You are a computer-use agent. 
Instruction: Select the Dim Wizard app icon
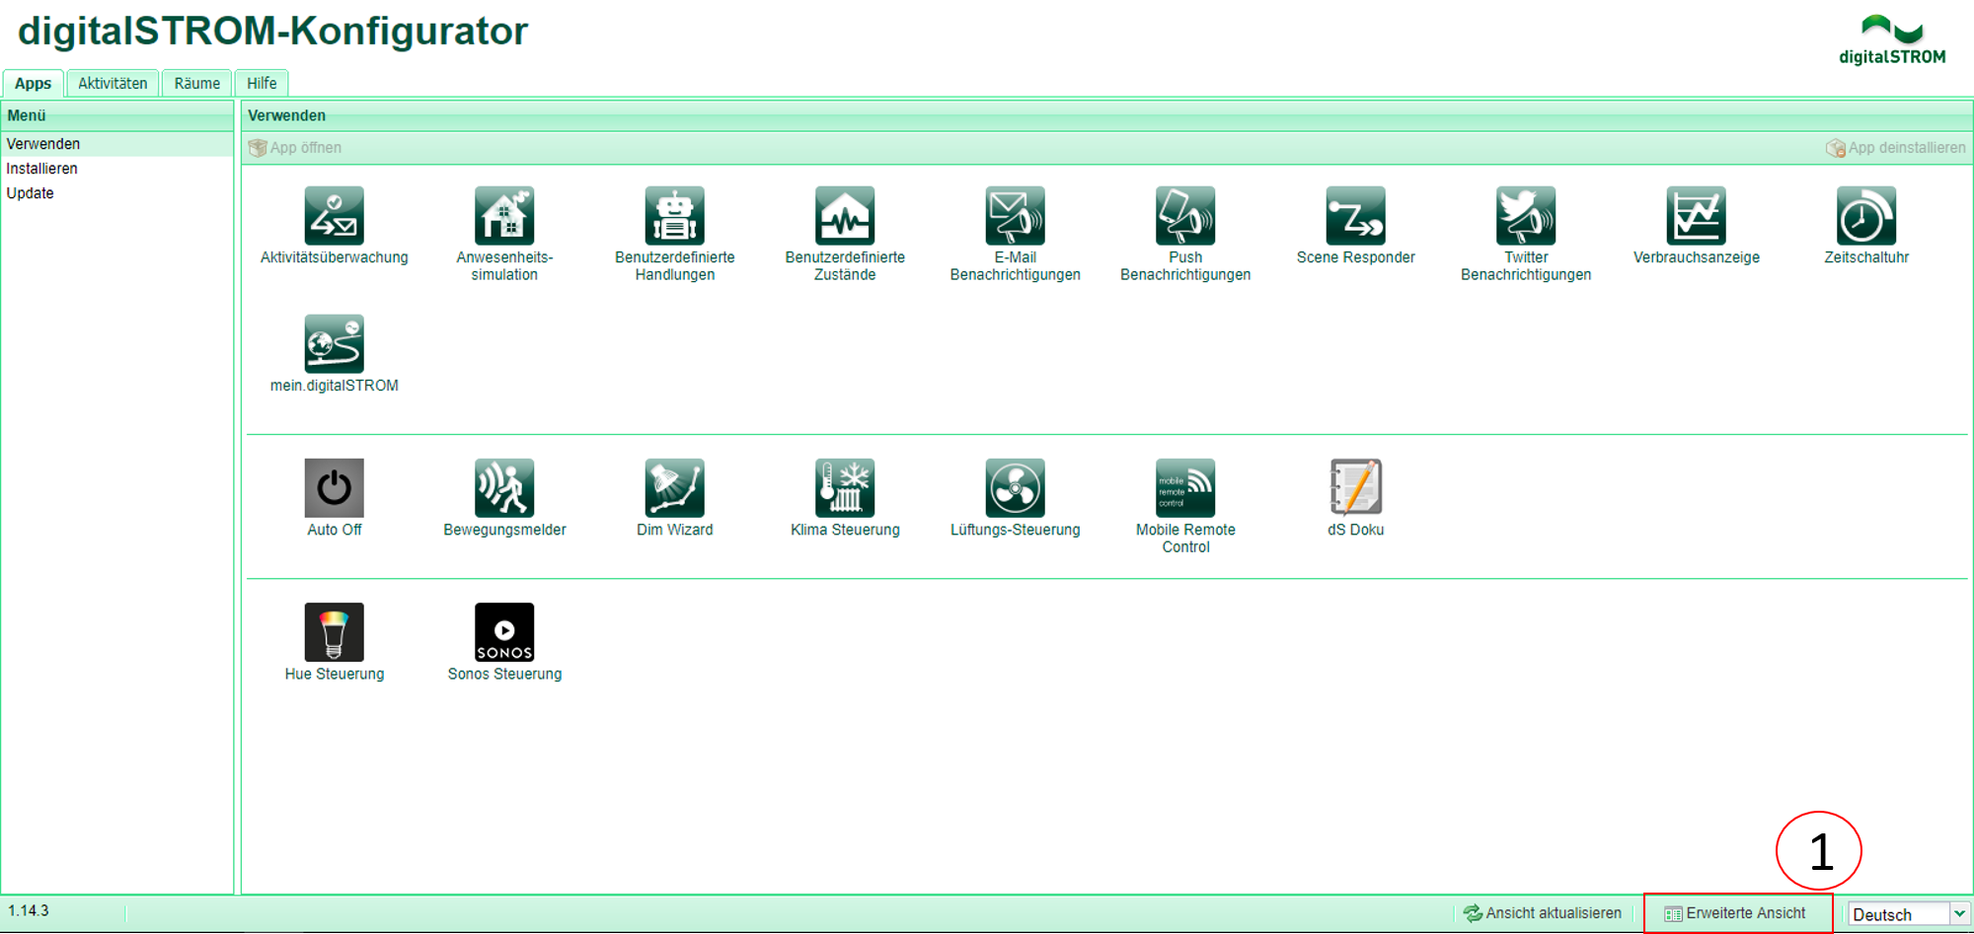click(x=674, y=487)
